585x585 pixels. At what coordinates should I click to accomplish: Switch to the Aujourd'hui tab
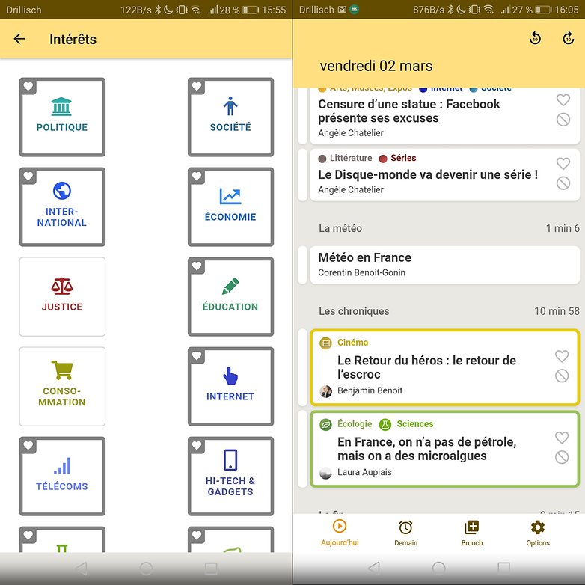pyautogui.click(x=340, y=533)
